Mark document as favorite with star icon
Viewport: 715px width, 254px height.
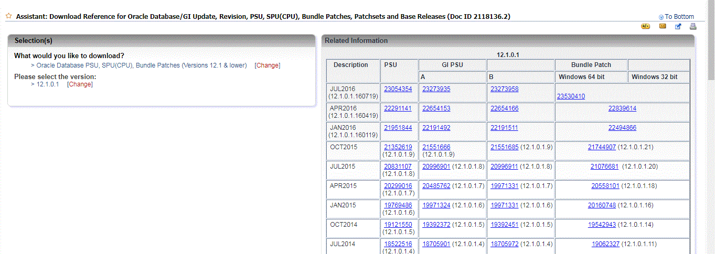pyautogui.click(x=8, y=16)
